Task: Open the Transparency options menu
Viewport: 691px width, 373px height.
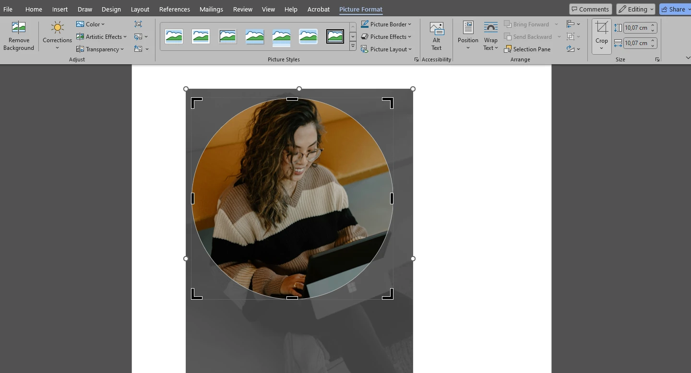Action: pyautogui.click(x=100, y=49)
